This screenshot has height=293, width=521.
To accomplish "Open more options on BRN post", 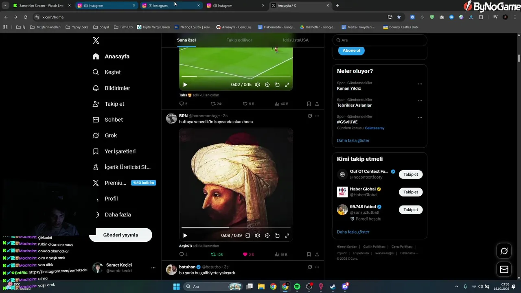I will [x=317, y=116].
